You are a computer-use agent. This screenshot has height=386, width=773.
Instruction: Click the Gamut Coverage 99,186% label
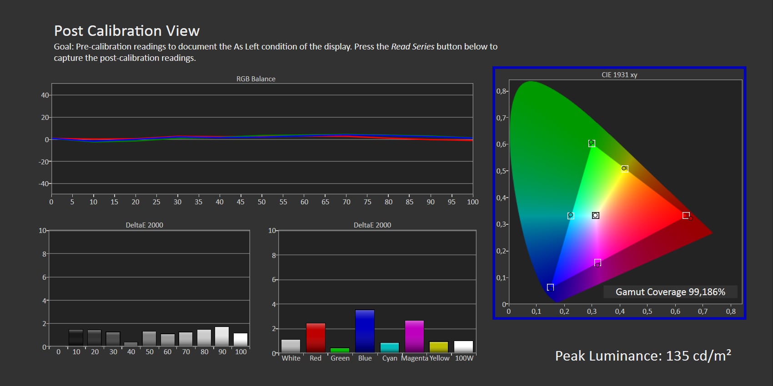coord(670,292)
